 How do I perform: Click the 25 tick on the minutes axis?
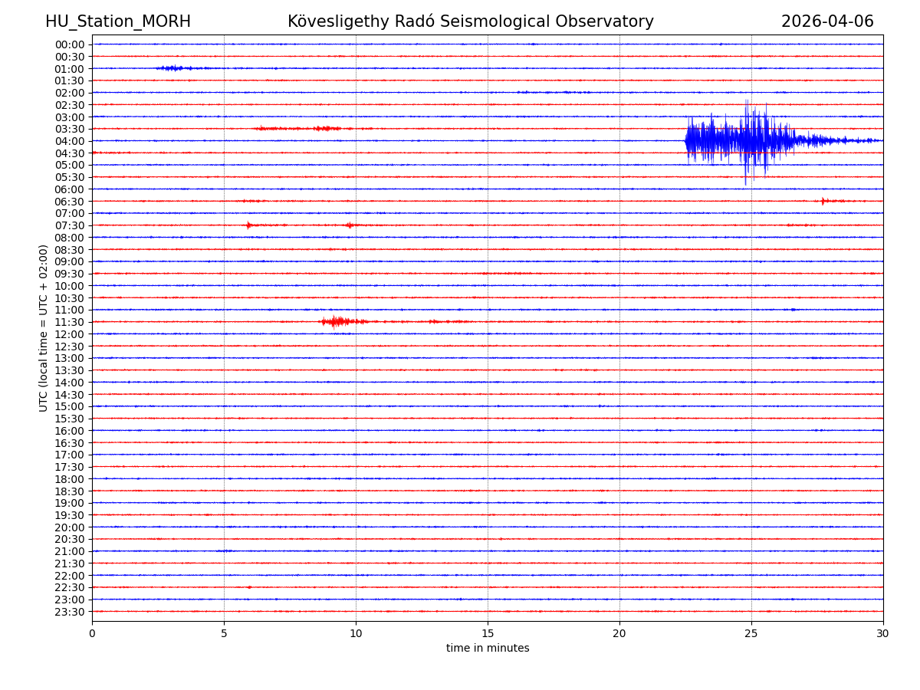751,634
